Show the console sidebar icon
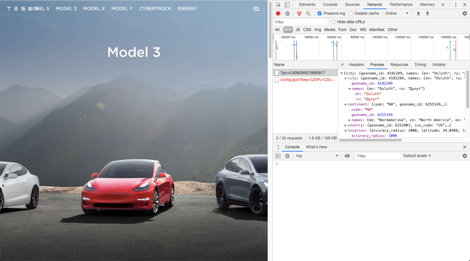 point(278,156)
